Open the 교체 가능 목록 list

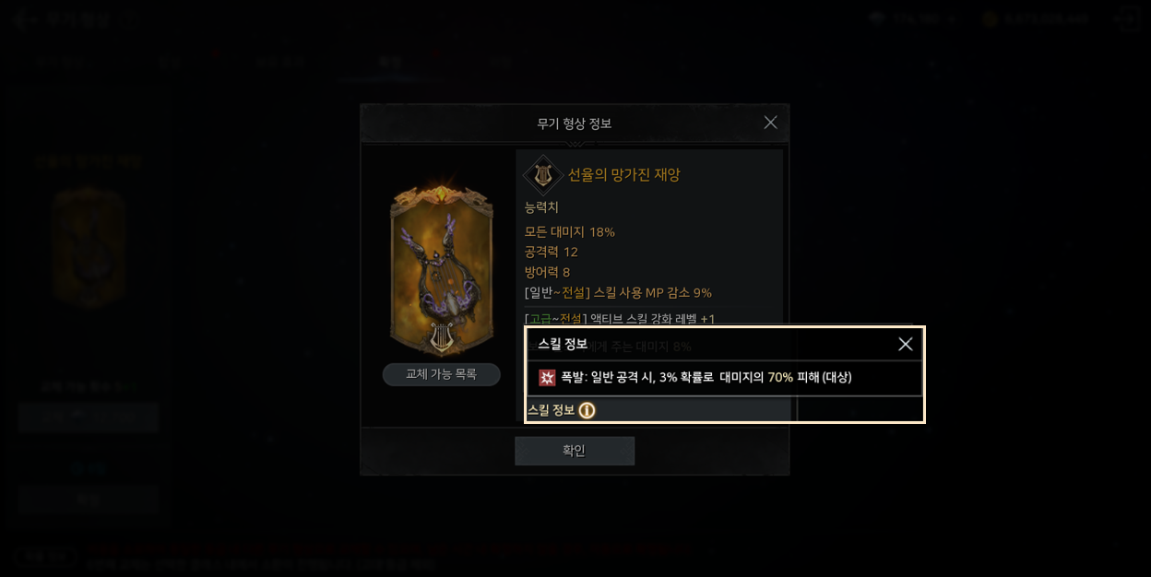tap(442, 374)
